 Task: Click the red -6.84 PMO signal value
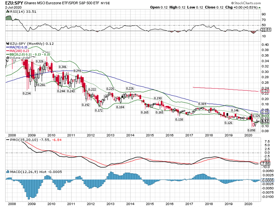tap(57, 140)
